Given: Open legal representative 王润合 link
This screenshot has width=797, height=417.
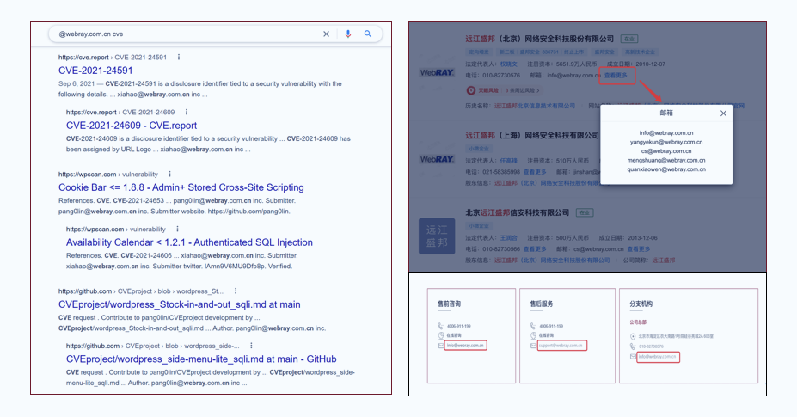Looking at the screenshot, I should point(508,238).
